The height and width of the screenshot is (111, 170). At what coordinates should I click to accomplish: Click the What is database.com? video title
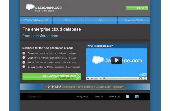100,46
